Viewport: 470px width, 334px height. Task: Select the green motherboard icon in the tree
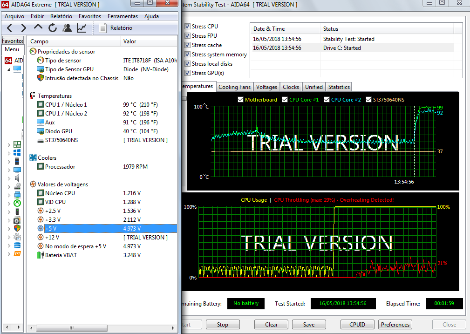coord(17,144)
